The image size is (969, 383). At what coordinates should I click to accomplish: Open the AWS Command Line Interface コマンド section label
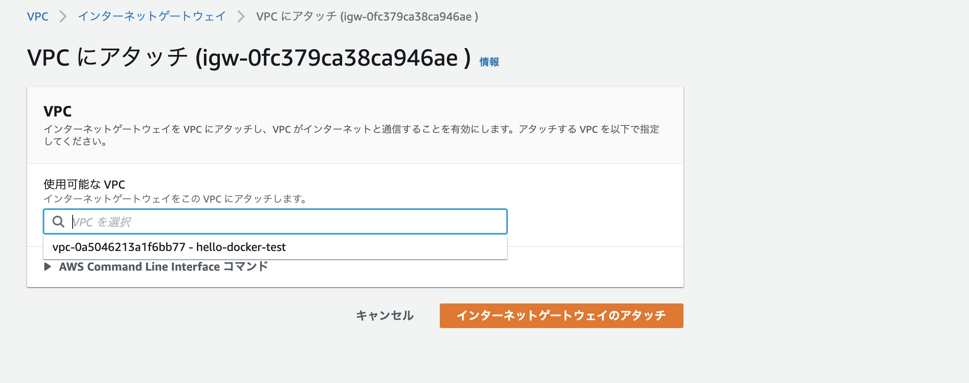(x=163, y=267)
